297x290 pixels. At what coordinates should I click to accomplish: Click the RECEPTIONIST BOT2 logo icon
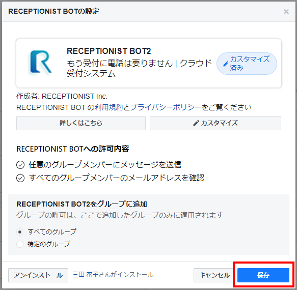[x=41, y=62]
